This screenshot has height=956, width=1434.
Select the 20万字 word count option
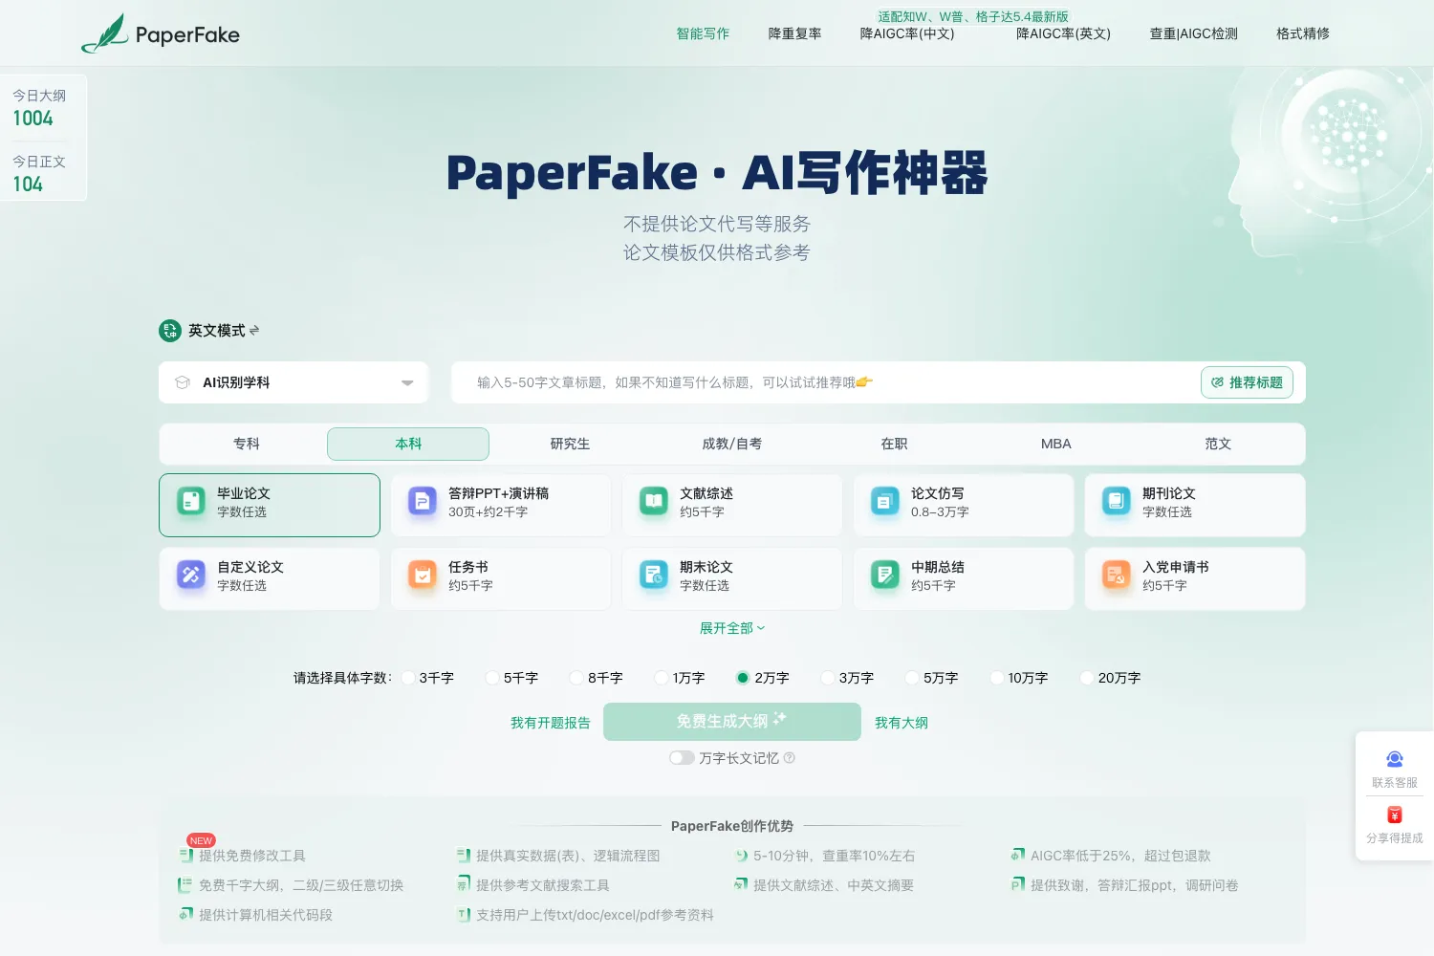tap(1110, 678)
